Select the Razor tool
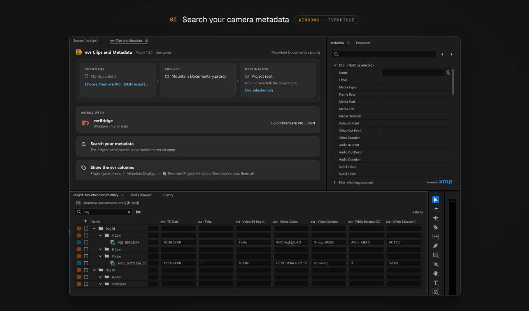Screen dimensions: 529x311 [x=436, y=227]
